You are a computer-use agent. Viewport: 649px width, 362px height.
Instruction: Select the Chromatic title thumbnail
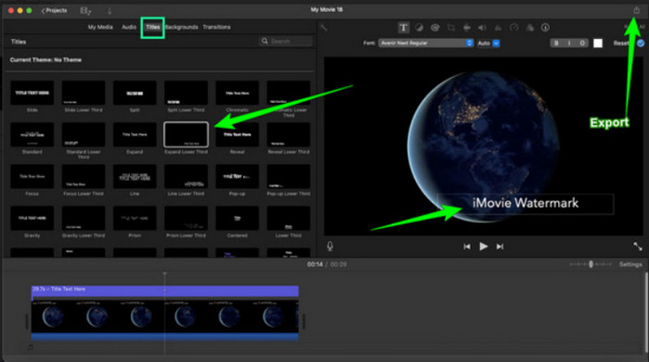coord(237,93)
